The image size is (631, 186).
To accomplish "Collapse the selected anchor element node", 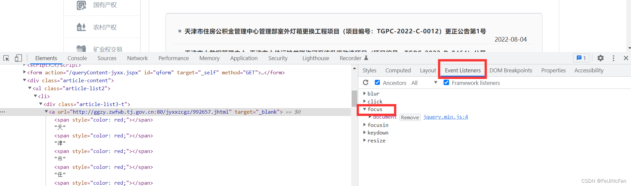I will click(46, 112).
